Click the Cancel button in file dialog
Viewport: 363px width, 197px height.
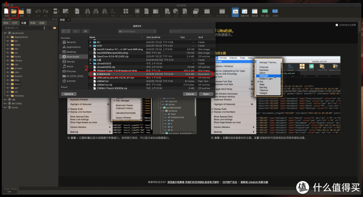click(x=190, y=94)
